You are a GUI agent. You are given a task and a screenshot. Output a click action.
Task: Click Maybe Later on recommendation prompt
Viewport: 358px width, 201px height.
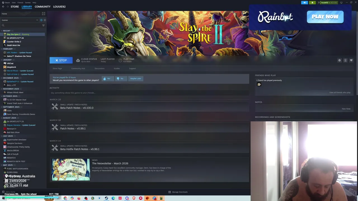point(136,78)
